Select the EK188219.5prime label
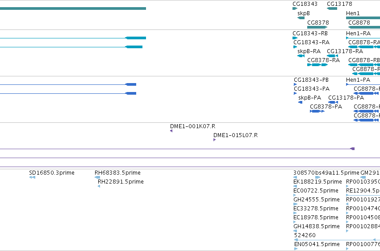The image size is (380, 251). [x=317, y=182]
